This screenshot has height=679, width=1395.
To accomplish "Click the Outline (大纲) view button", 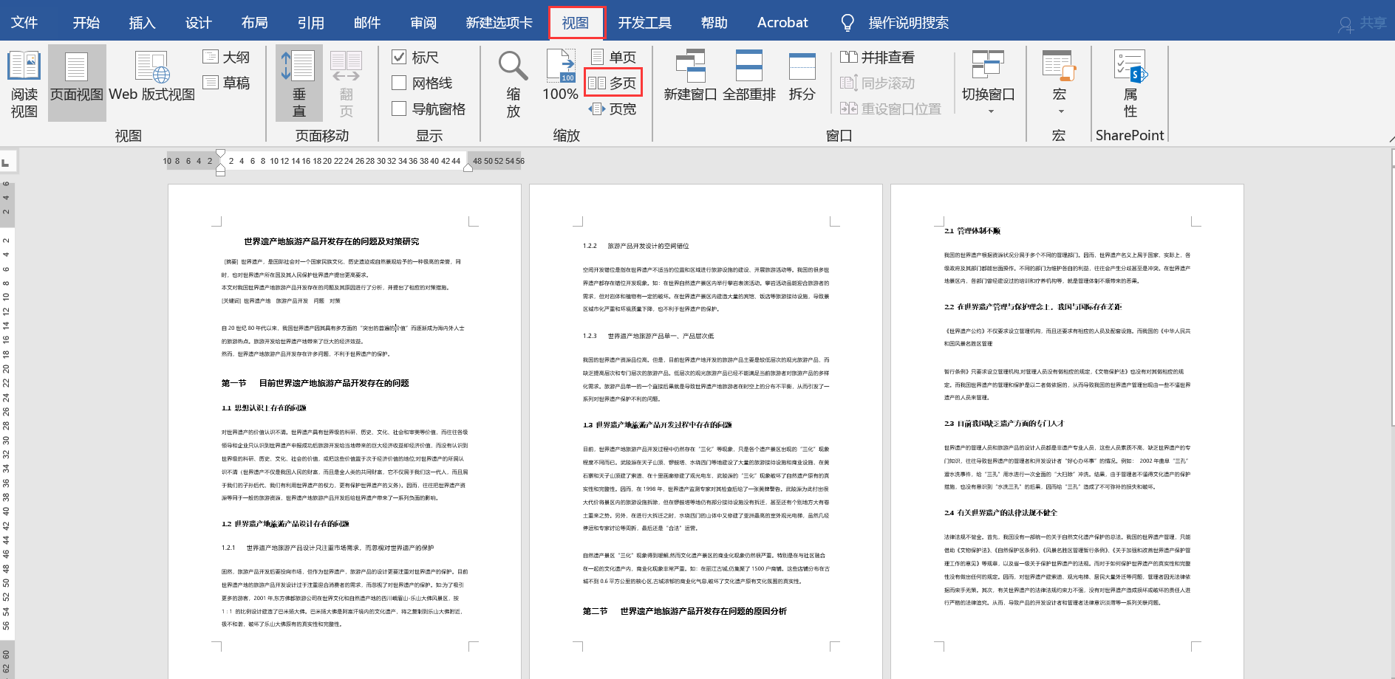I will point(226,58).
